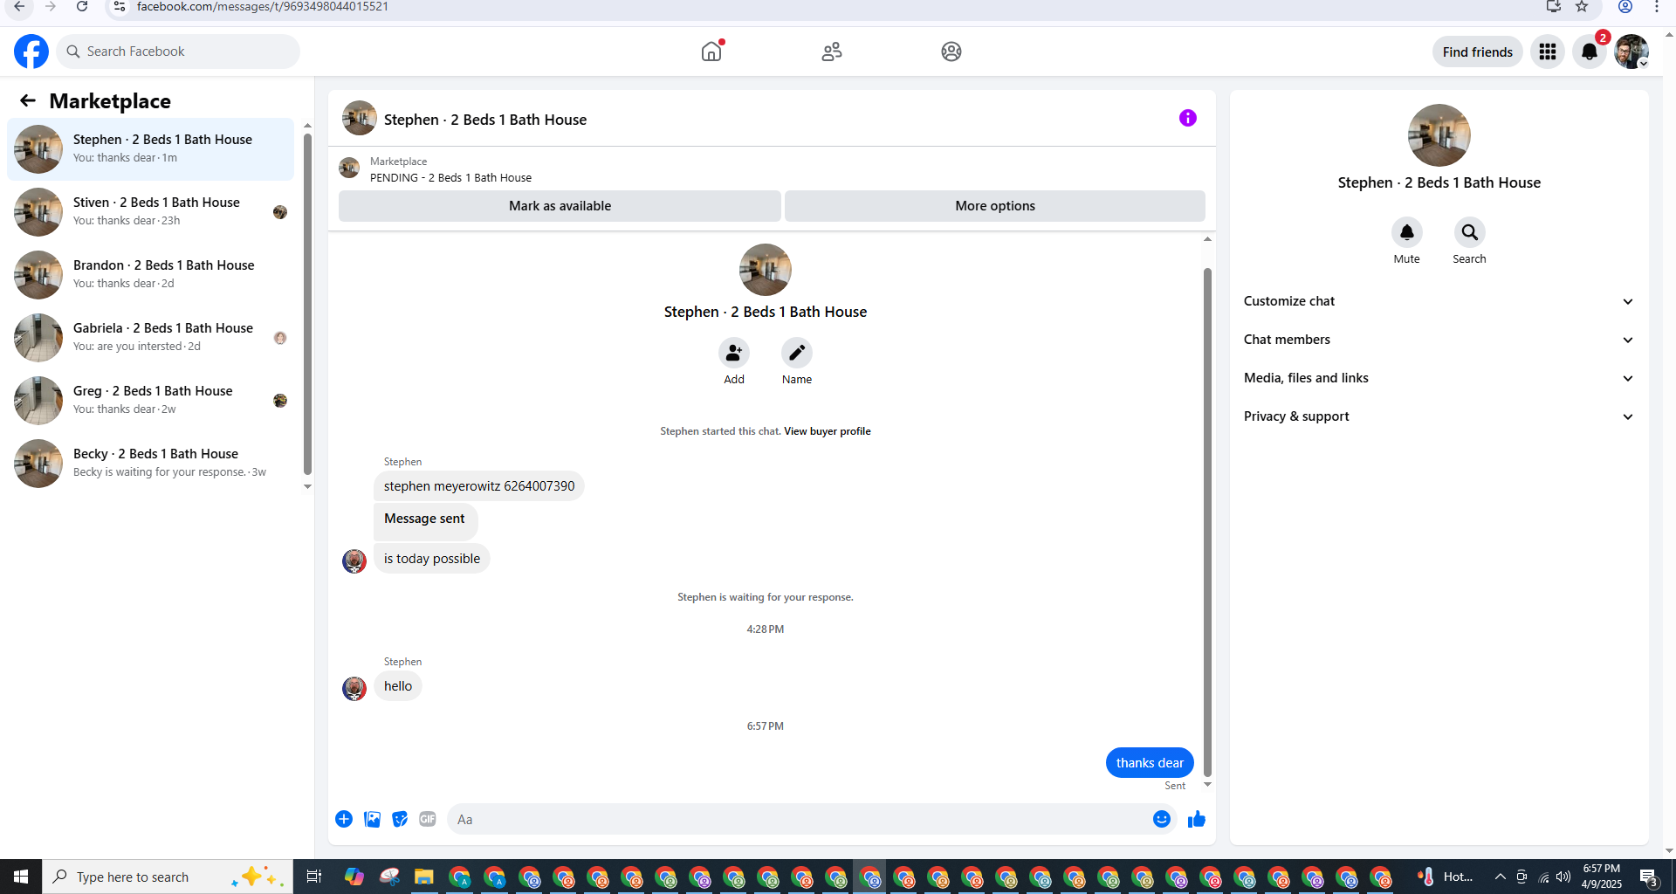The height and width of the screenshot is (894, 1676).
Task: Click the large listing photo in chat
Action: pyautogui.click(x=766, y=270)
